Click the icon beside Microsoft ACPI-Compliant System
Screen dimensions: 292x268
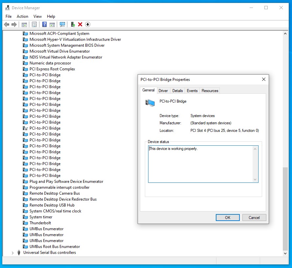(x=25, y=34)
